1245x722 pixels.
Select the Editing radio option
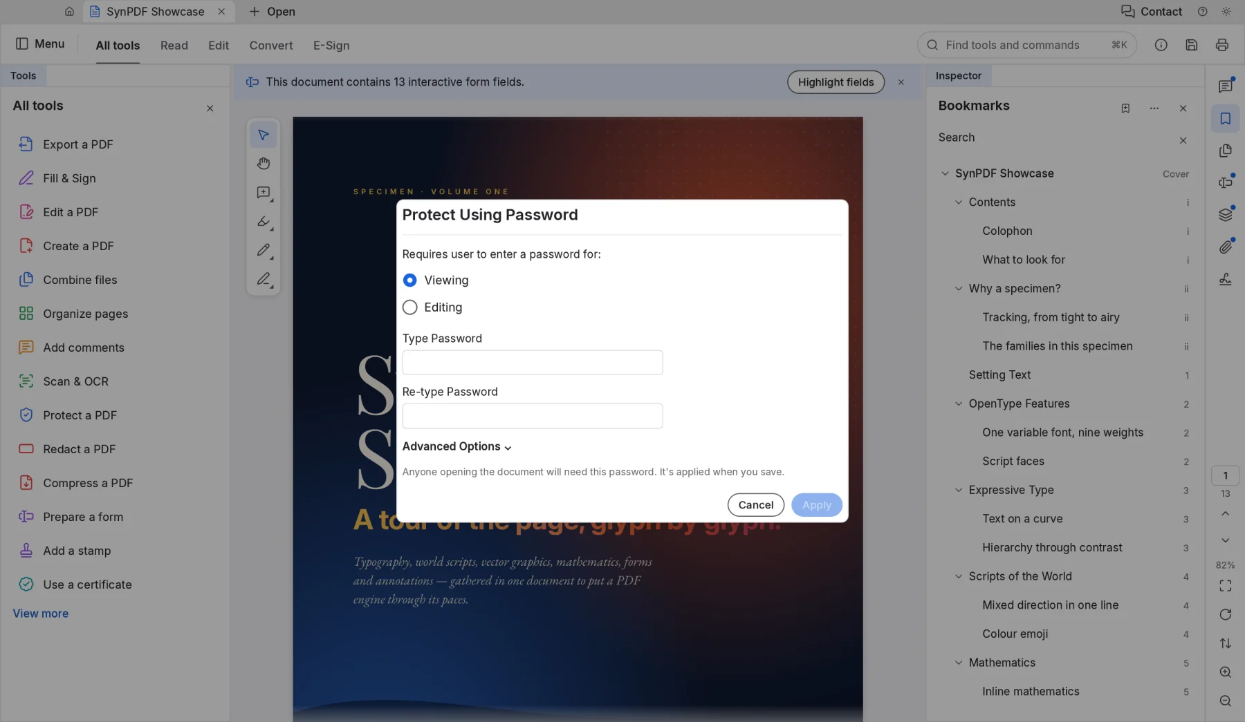click(x=409, y=307)
